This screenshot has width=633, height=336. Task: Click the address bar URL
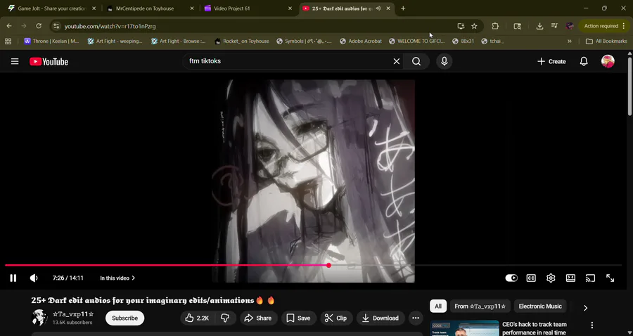point(110,26)
